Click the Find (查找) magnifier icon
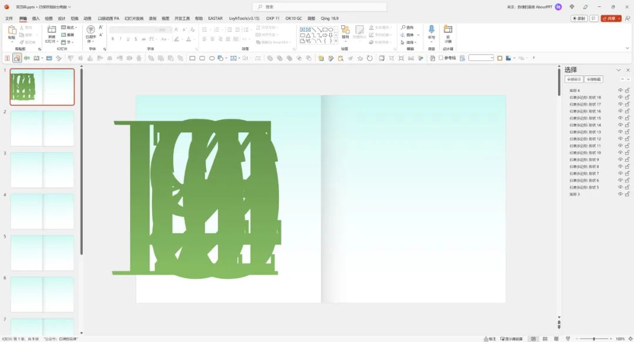The height and width of the screenshot is (342, 634). [403, 28]
